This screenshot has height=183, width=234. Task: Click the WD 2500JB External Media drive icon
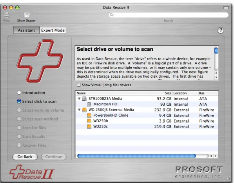pos(84,110)
